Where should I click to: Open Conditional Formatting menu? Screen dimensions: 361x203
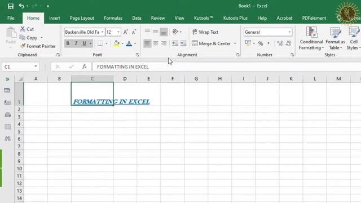click(311, 38)
